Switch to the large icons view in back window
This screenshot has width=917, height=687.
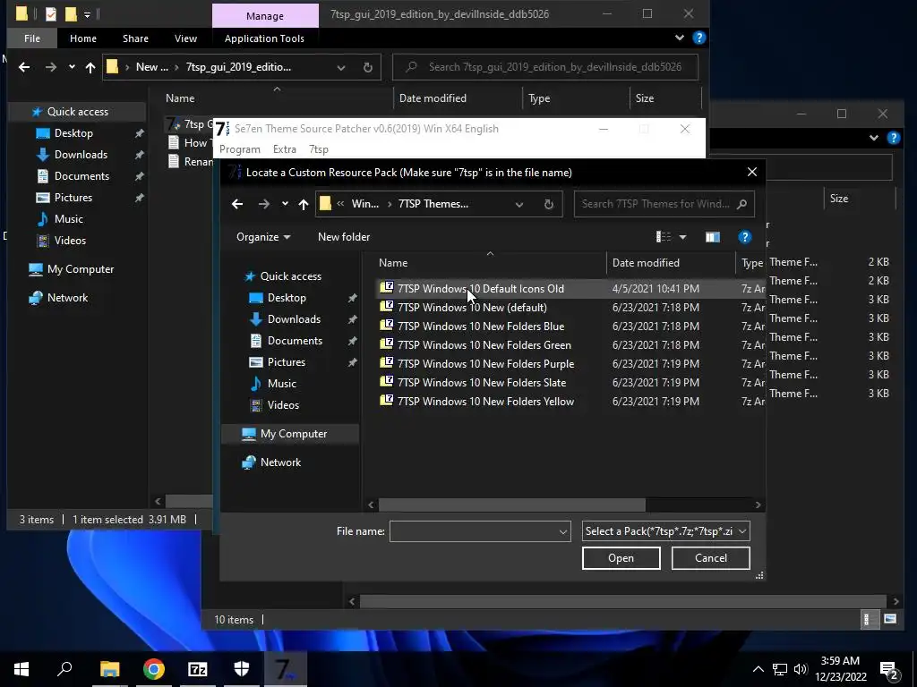click(890, 619)
